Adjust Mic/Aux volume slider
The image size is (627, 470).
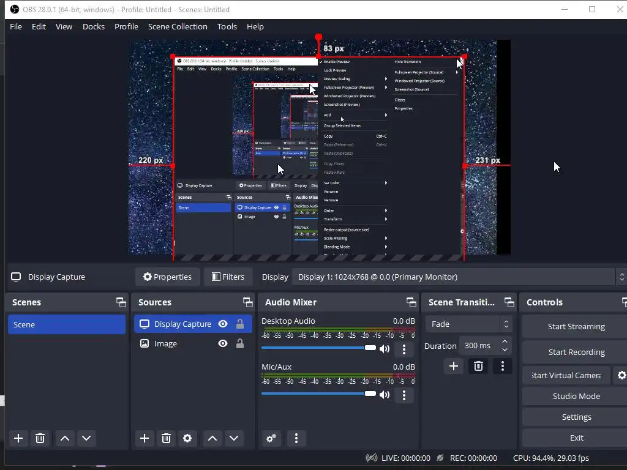[318, 394]
